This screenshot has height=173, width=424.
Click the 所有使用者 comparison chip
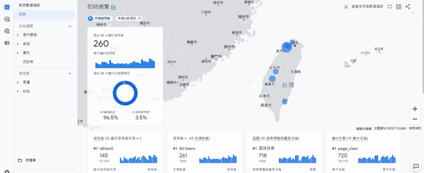pyautogui.click(x=100, y=18)
